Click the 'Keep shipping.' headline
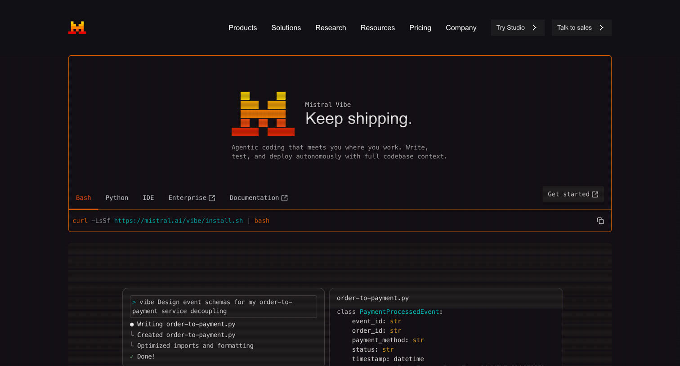The height and width of the screenshot is (366, 680). [x=358, y=119]
